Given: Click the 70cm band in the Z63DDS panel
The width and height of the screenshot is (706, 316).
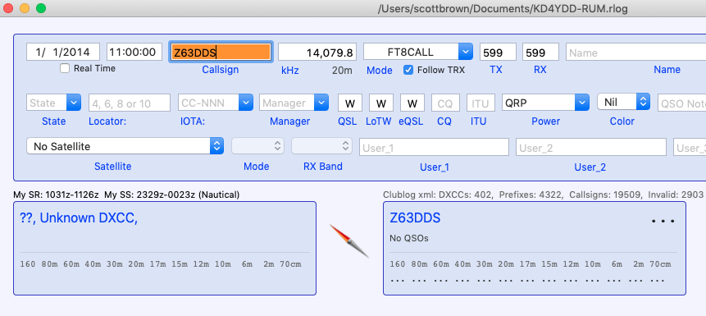Looking at the screenshot, I should point(661,264).
